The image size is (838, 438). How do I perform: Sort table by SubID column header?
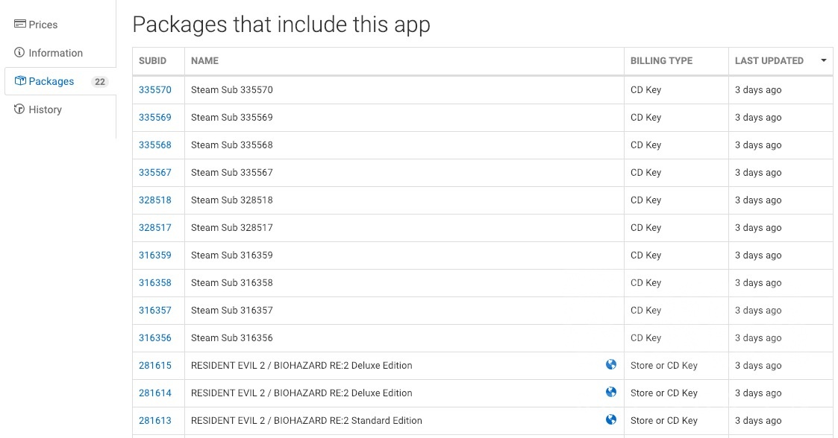coord(152,60)
